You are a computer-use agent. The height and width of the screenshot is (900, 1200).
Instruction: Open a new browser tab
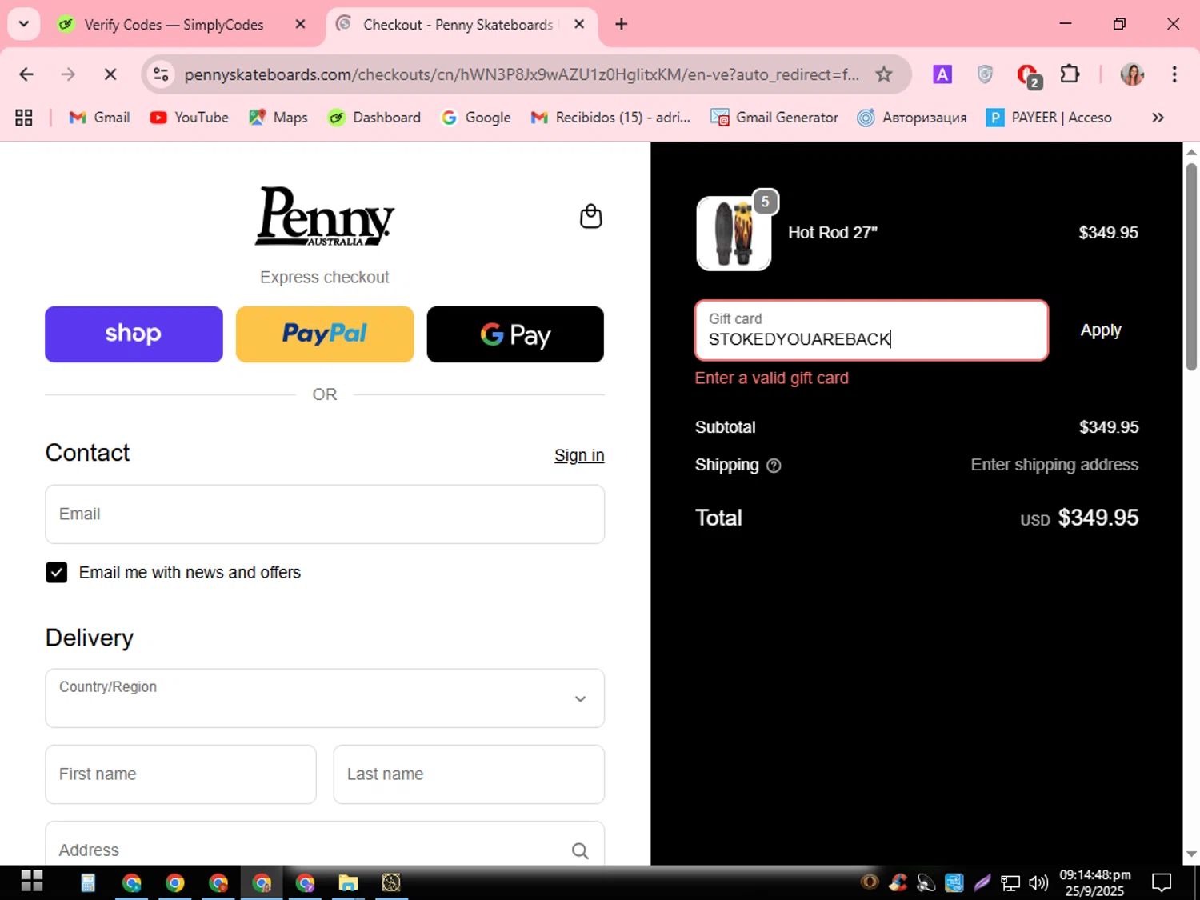pos(621,24)
